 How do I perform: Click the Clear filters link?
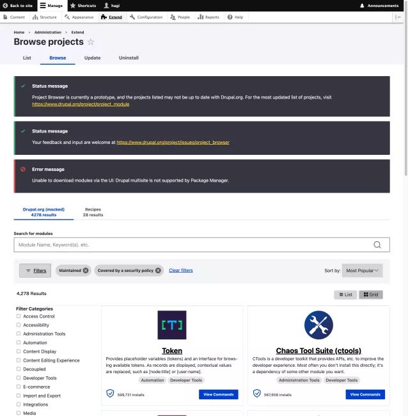181,270
